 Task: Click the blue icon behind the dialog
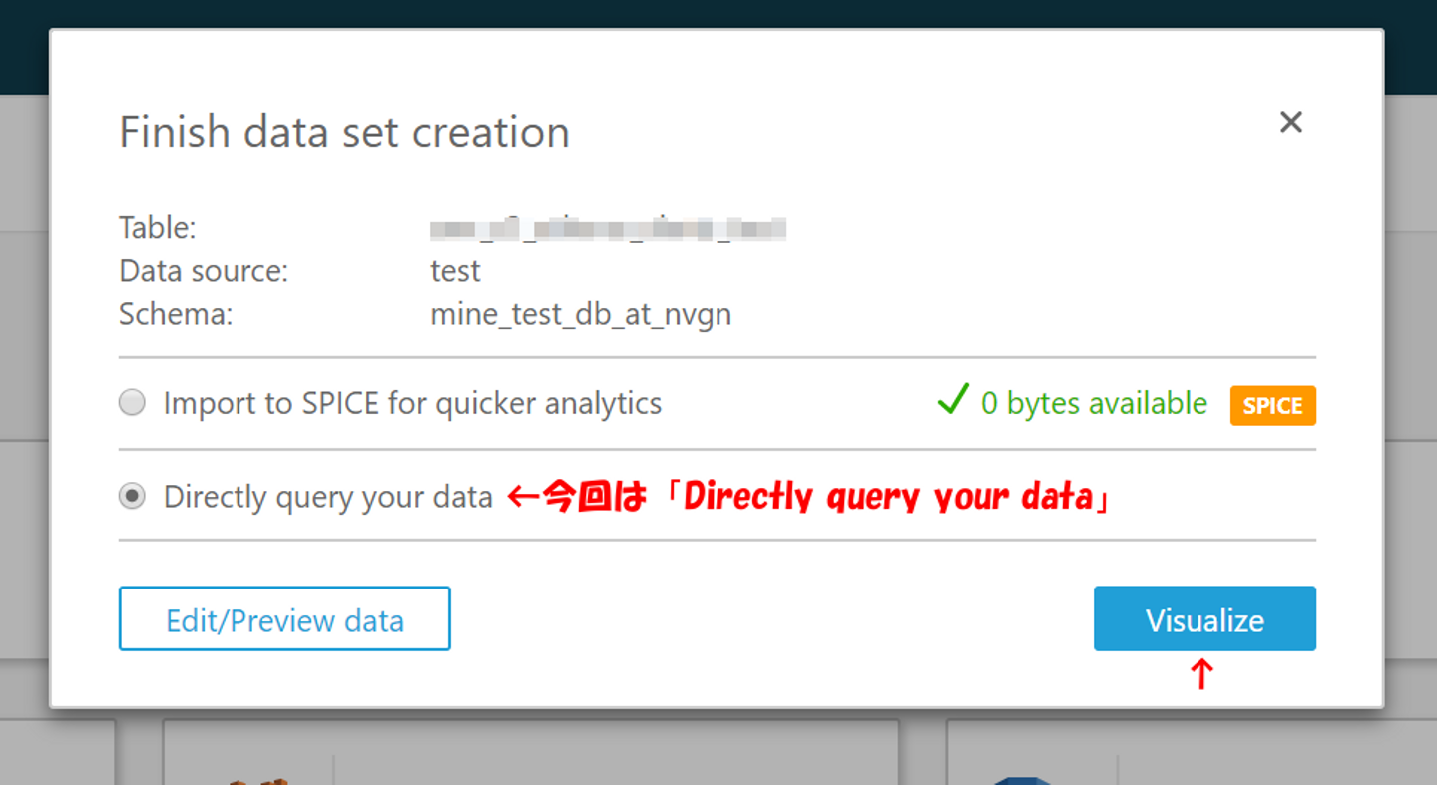pos(1020,779)
